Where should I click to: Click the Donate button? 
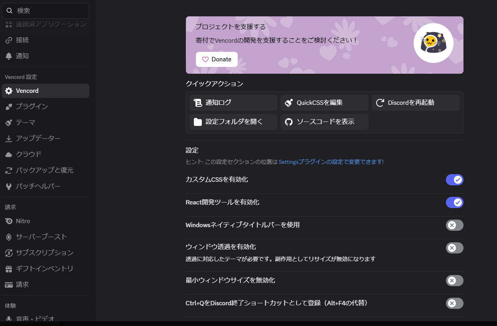point(217,59)
